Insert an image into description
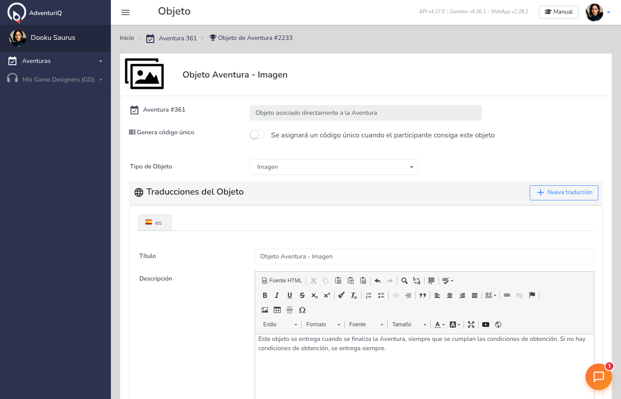This screenshot has height=399, width=621. point(265,310)
